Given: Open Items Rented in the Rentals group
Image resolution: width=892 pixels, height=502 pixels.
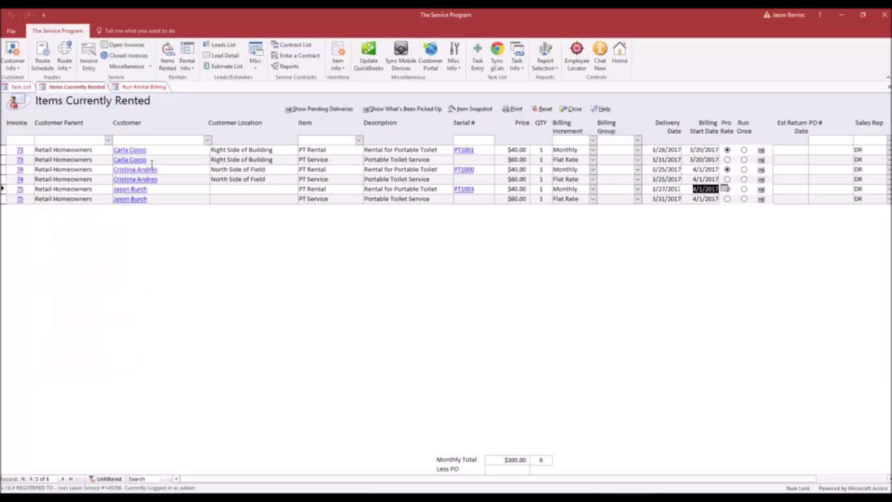Looking at the screenshot, I should tap(167, 56).
